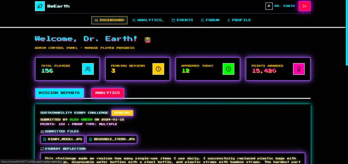Go to the Events nav item
The image size is (348, 164).
click(183, 20)
